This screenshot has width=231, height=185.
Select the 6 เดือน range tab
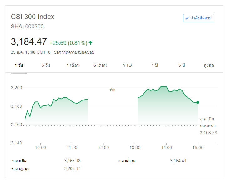100,65
